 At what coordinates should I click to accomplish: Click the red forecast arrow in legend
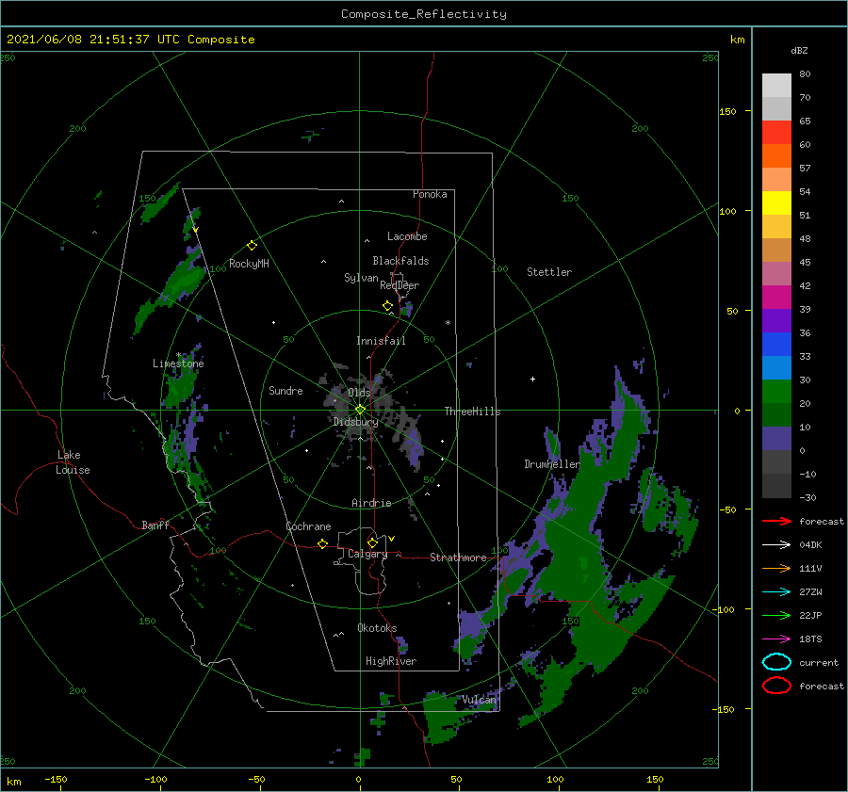(776, 521)
